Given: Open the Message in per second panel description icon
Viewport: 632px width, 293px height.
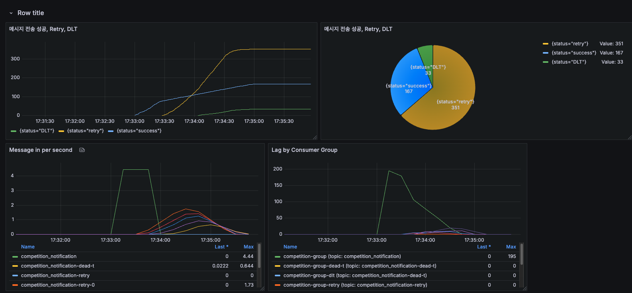Looking at the screenshot, I should pyautogui.click(x=82, y=150).
